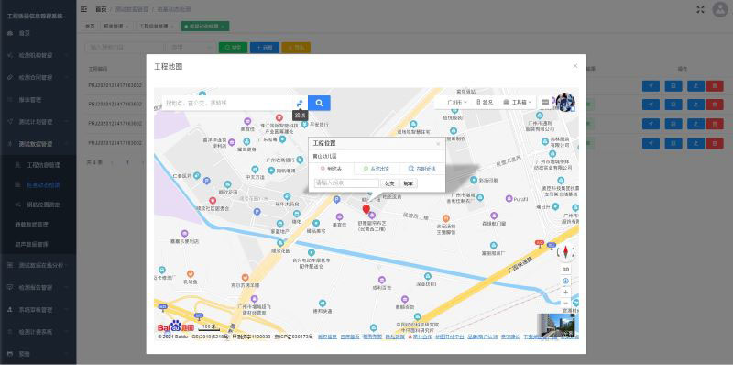Screen dimensions: 733x365
Task: Open 首页 in the left sidebar
Action: point(38,33)
